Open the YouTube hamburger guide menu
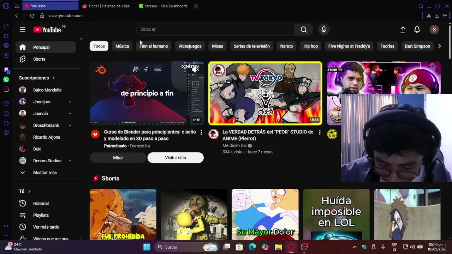 point(23,30)
